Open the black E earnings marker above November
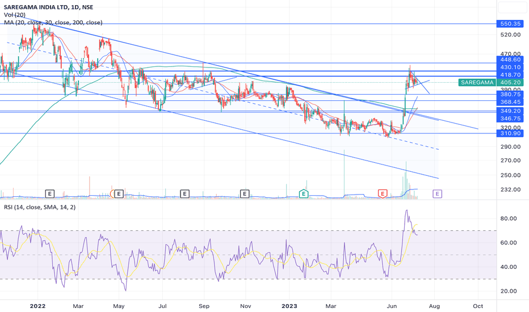 pyautogui.click(x=245, y=193)
